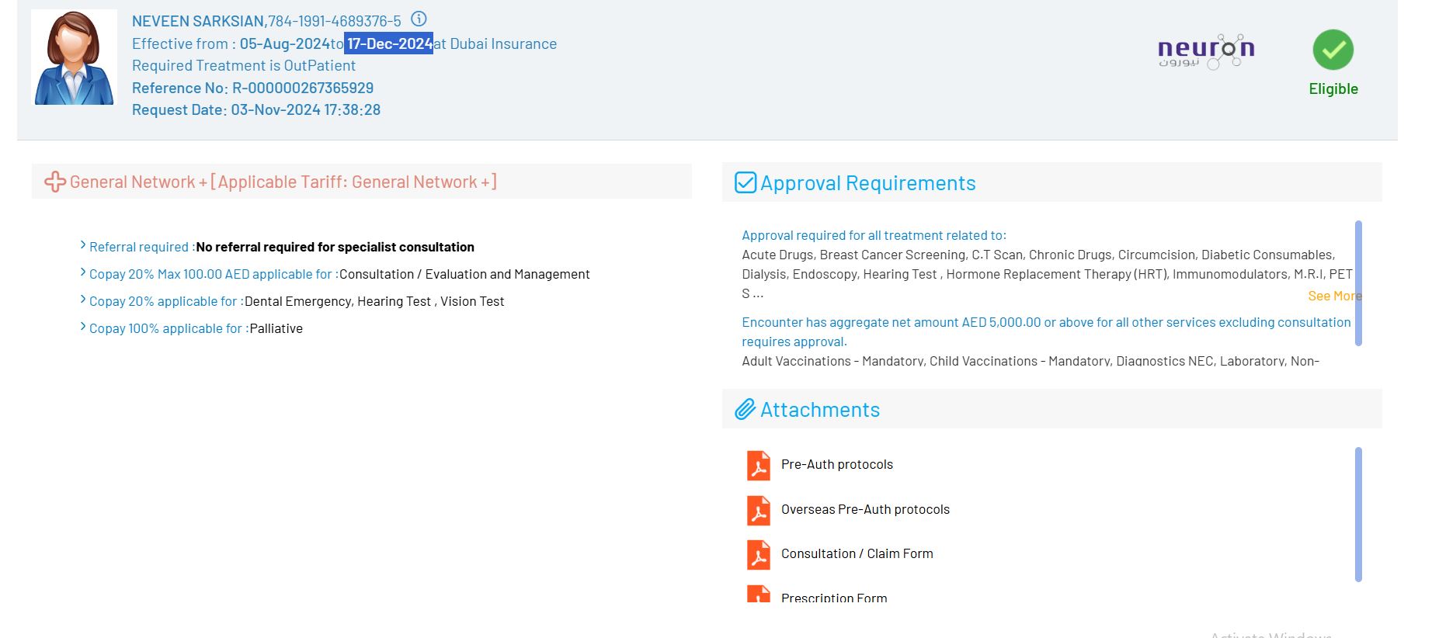Click See More in Approval Requirements

coord(1334,296)
